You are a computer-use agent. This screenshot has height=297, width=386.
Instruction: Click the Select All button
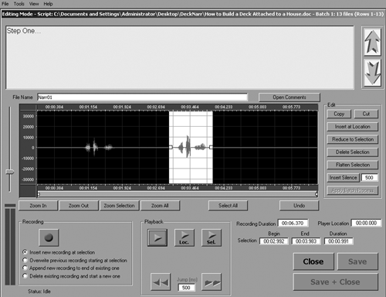228,206
